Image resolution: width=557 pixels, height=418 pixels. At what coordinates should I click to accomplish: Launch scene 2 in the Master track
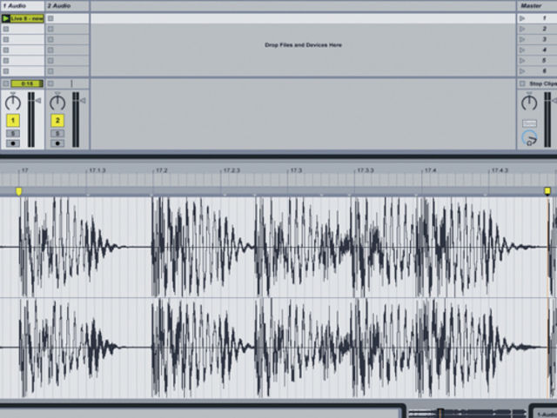click(522, 29)
